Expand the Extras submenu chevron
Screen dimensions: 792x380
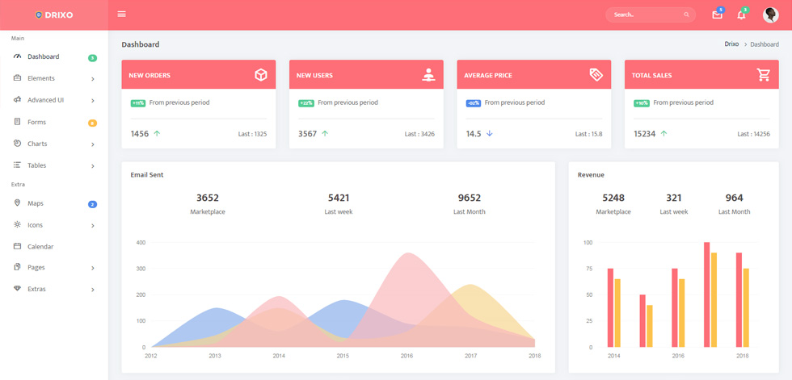pos(92,290)
